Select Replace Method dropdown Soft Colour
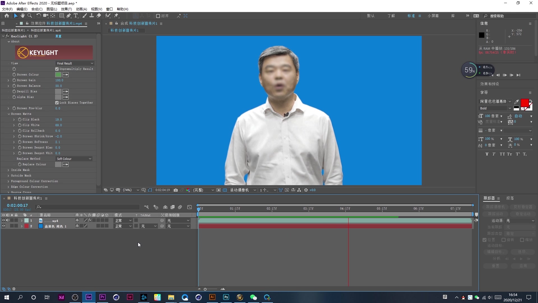The height and width of the screenshot is (303, 538). tap(73, 158)
